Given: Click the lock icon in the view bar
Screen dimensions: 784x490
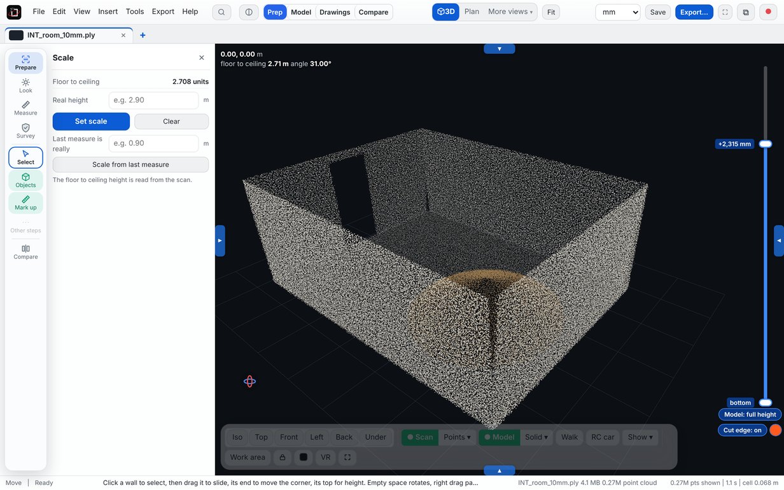Looking at the screenshot, I should (x=282, y=457).
